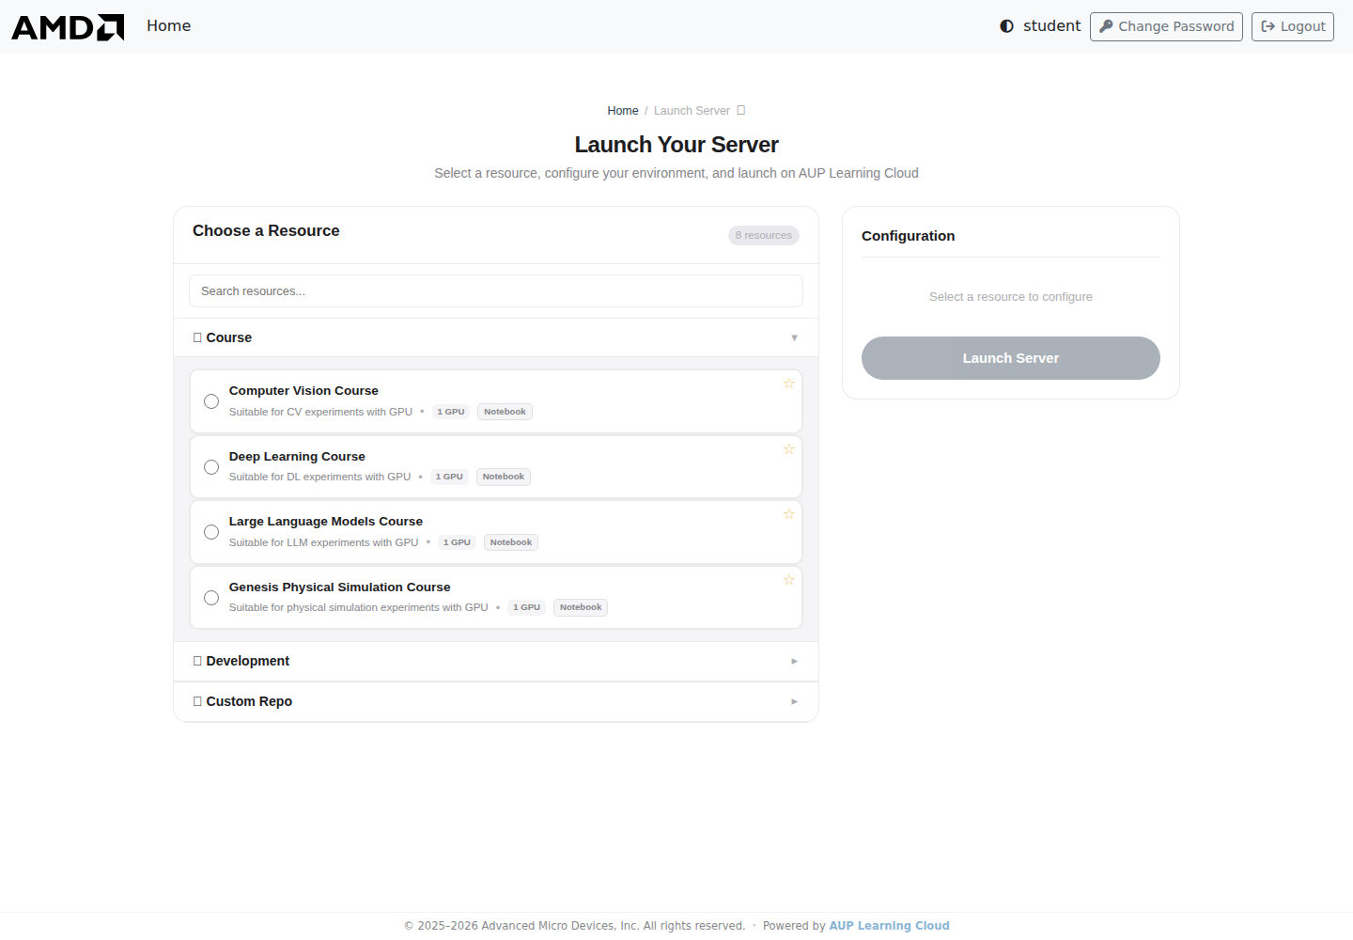Click the Launch Server breadcrumb text

692,111
